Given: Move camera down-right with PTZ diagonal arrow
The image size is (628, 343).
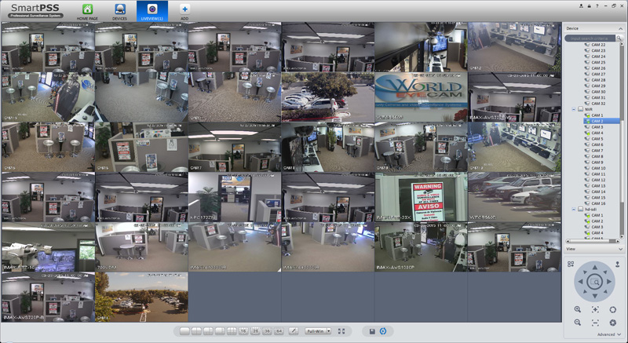Looking at the screenshot, I should (605, 292).
